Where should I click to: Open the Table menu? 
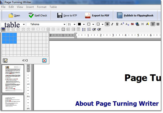point(53,7)
